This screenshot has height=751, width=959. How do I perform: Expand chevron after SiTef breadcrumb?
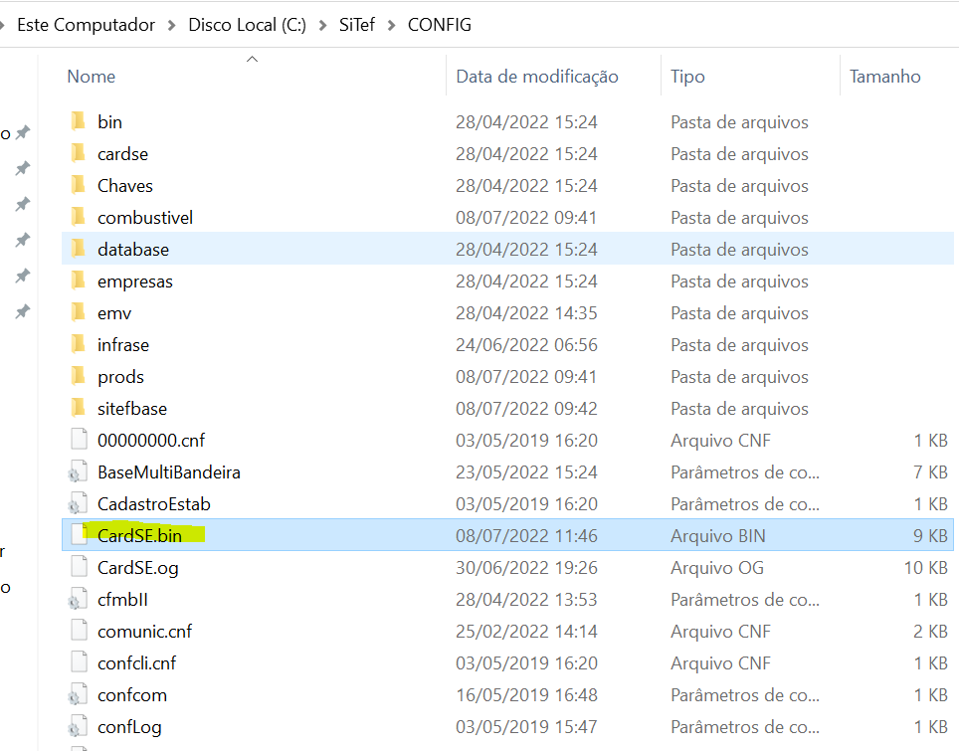(391, 25)
